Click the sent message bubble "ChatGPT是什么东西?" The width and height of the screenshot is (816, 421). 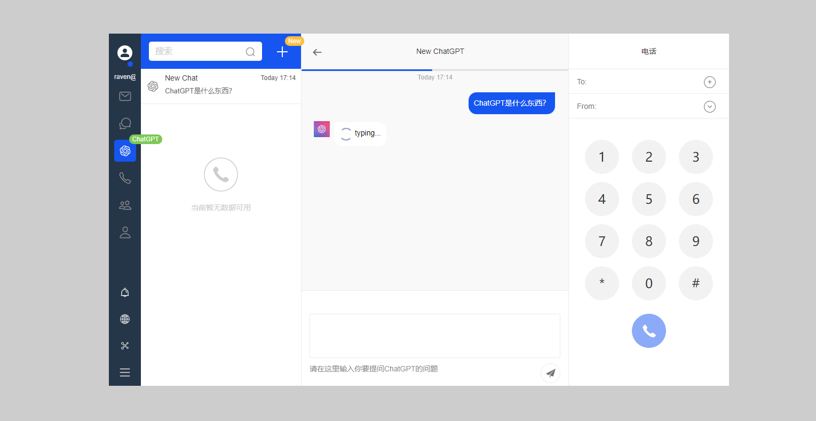[512, 103]
